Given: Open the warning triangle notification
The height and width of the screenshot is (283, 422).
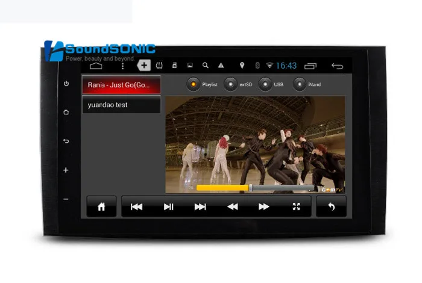Looking at the screenshot, I should click(x=221, y=65).
